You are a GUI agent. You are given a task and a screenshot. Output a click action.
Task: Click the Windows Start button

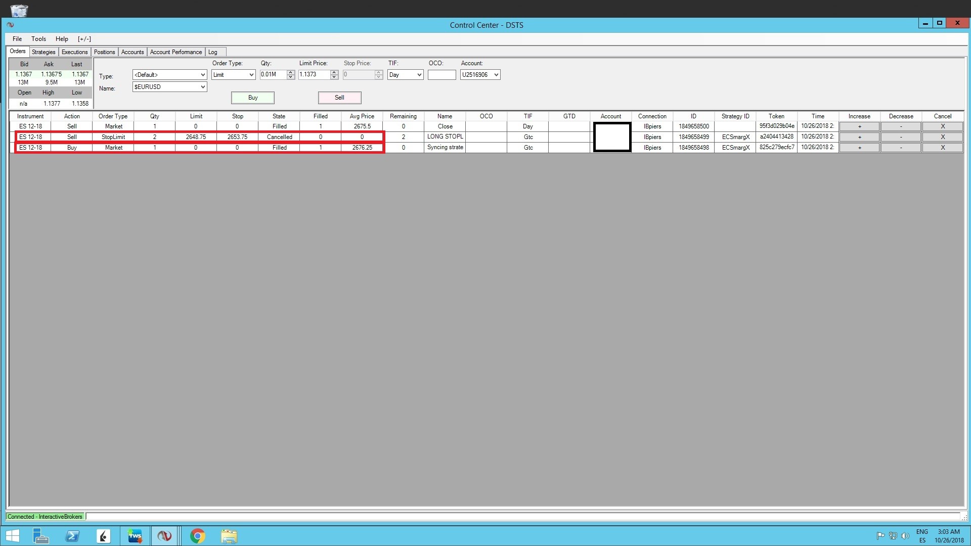pos(12,536)
